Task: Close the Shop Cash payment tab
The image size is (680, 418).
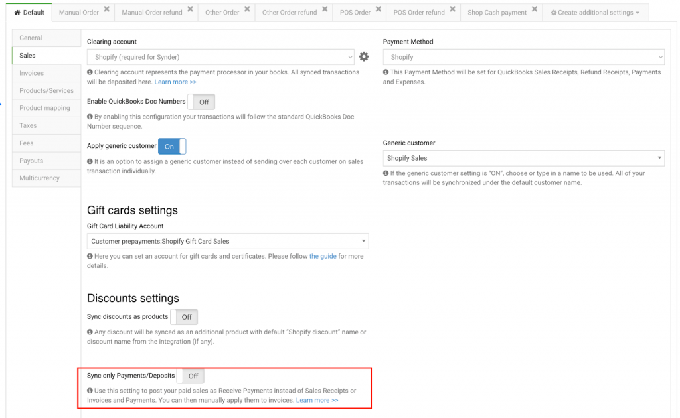Action: point(534,9)
